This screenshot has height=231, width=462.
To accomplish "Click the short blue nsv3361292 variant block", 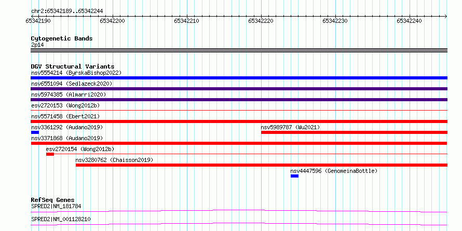I will click(35, 132).
